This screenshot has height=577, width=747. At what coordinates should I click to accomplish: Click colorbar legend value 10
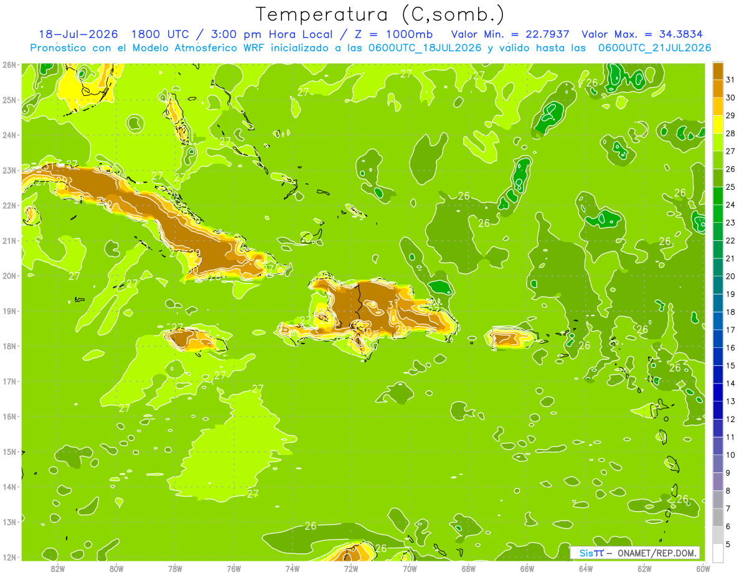(x=731, y=455)
